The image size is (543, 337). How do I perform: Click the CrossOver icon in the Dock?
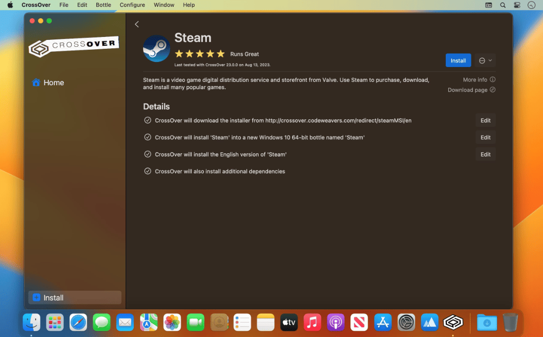453,323
